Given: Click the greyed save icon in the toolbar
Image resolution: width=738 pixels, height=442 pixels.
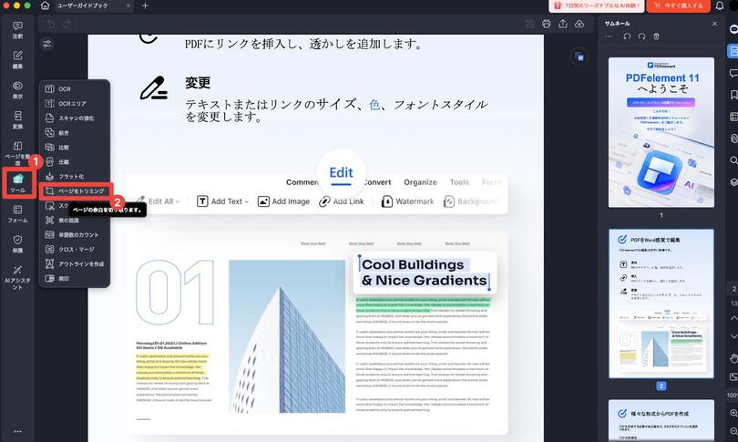Looking at the screenshot, I should pyautogui.click(x=530, y=24).
